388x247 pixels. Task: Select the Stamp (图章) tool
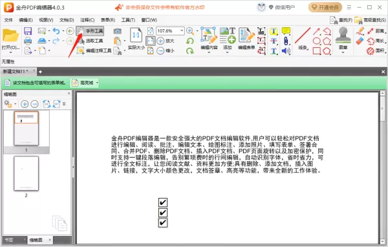343,38
